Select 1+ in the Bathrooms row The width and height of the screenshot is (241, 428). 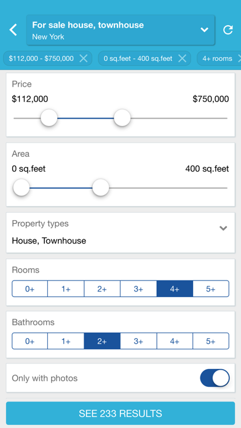tap(66, 341)
